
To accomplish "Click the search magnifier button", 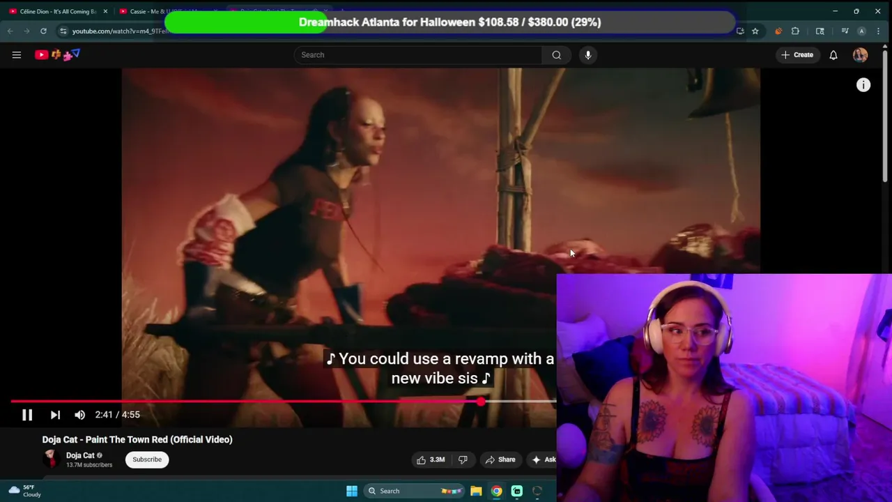I will point(556,55).
